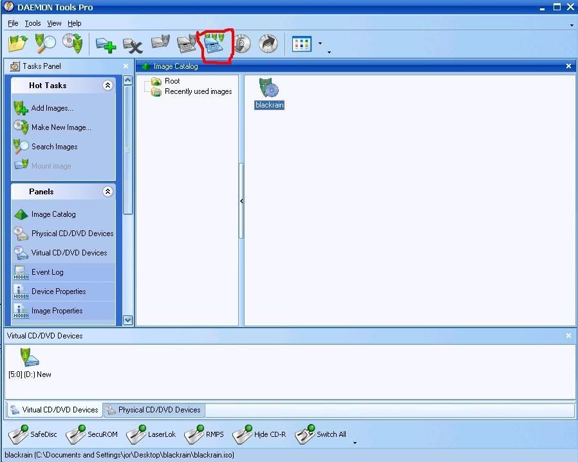
Task: Maximize the DAEMON Tools Pro window
Action: pyautogui.click(x=557, y=6)
